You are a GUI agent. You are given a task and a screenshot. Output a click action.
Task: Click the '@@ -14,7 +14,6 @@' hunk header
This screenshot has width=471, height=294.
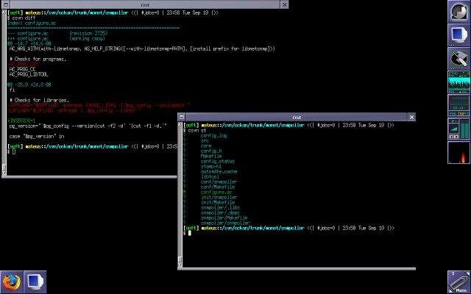pyautogui.click(x=29, y=43)
